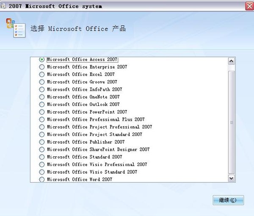The image size is (254, 216).
Task: Click the 继续(C) continue button
Action: click(228, 200)
